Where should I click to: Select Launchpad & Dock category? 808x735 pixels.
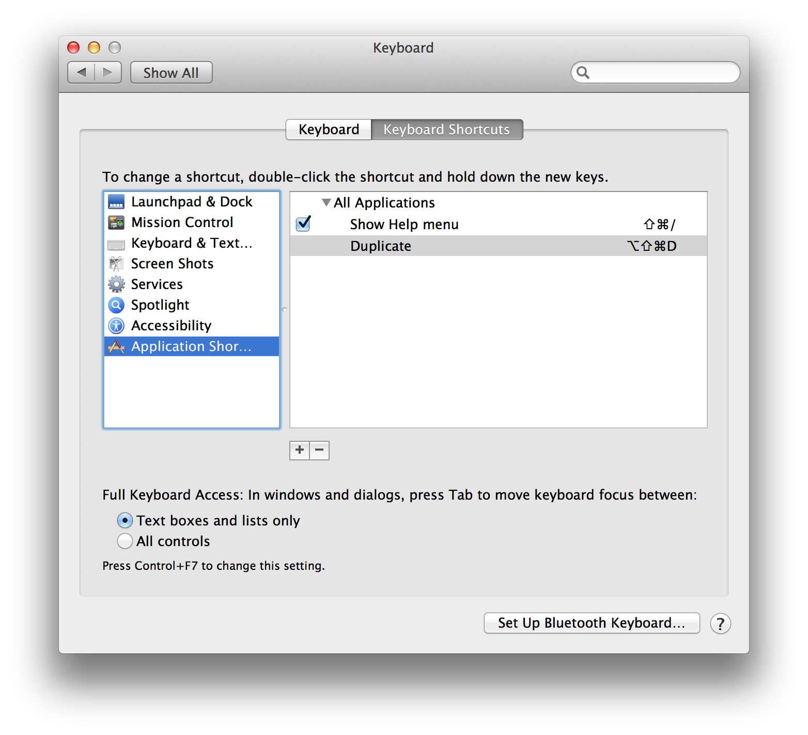pyautogui.click(x=192, y=202)
